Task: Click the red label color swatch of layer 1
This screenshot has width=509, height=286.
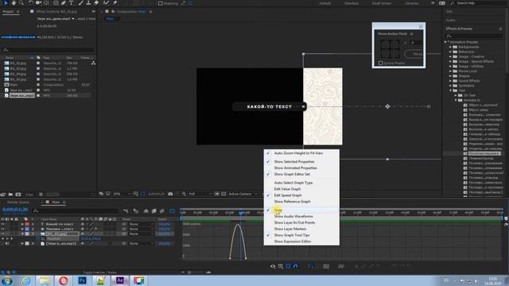Action: click(27, 224)
